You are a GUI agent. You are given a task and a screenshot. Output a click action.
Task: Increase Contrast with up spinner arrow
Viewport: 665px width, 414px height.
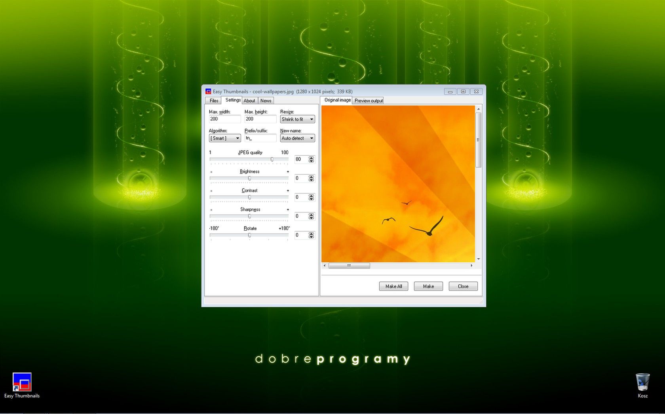pyautogui.click(x=312, y=196)
